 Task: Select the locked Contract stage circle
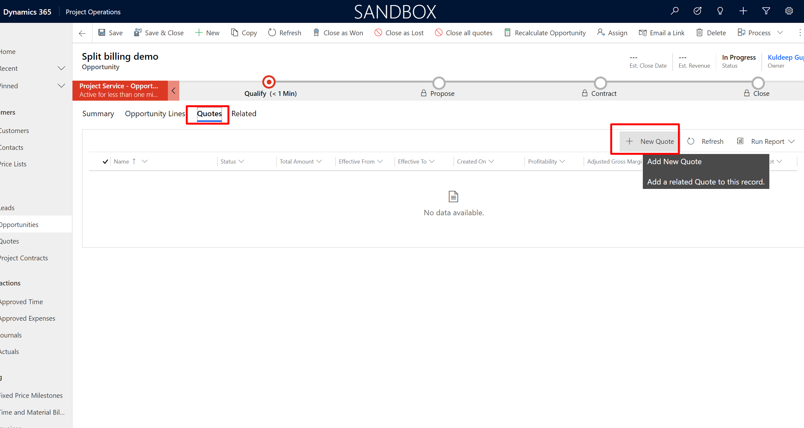600,83
